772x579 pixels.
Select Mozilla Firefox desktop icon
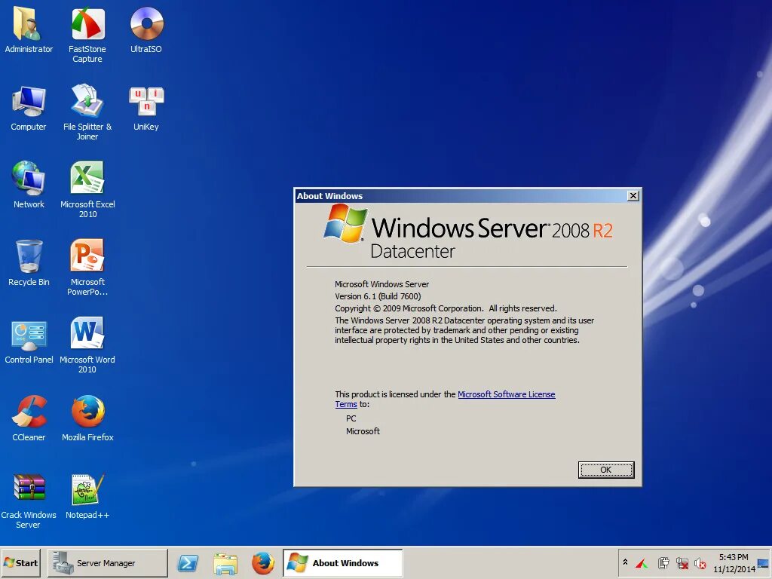[x=87, y=418]
